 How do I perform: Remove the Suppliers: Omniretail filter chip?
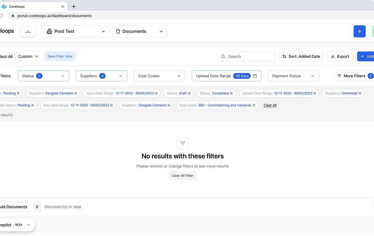tap(360, 93)
